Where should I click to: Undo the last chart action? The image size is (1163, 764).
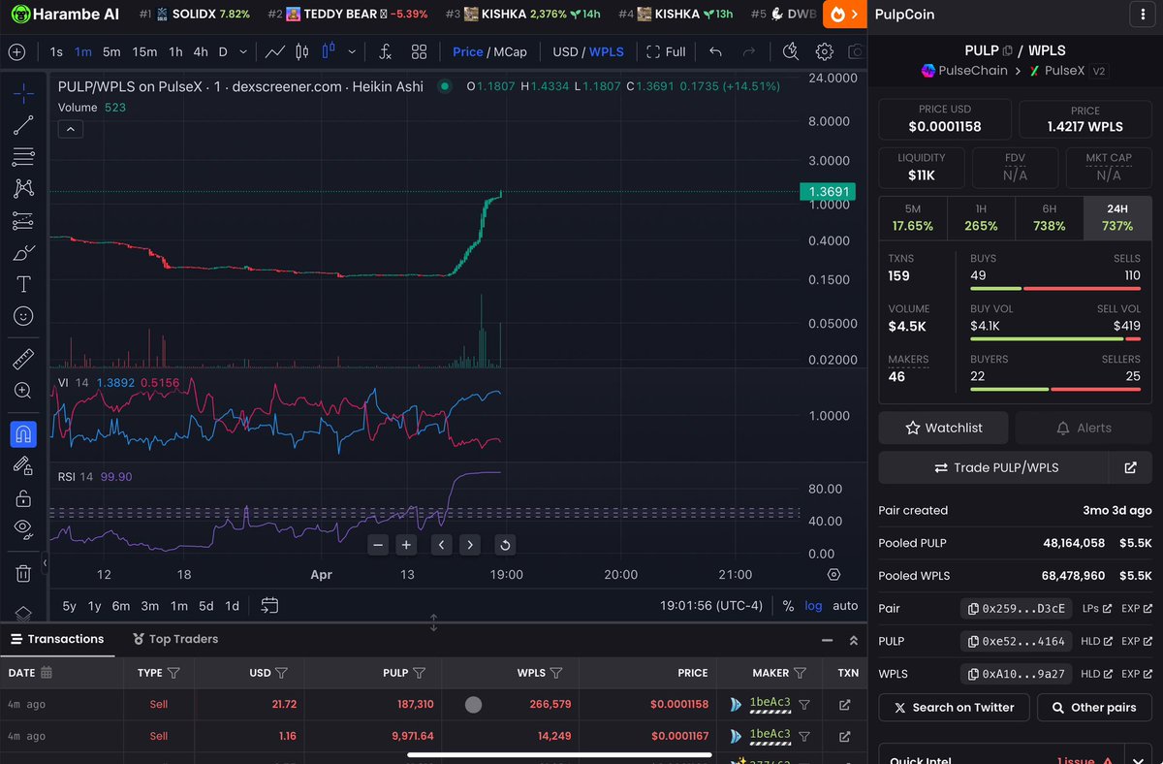pos(715,51)
